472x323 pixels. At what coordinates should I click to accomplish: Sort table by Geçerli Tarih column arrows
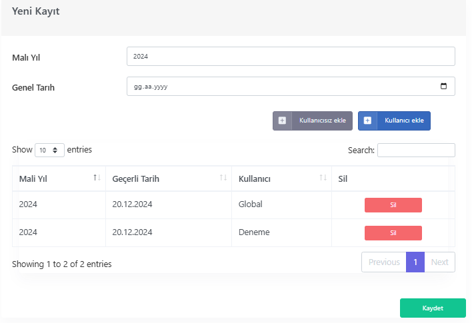pos(223,178)
